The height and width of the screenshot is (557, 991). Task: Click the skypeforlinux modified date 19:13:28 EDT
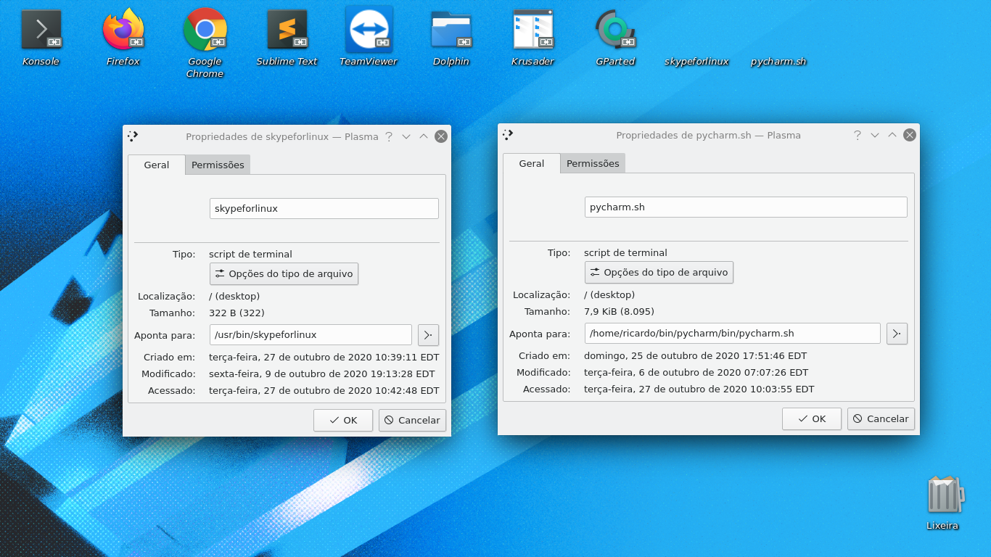tap(321, 374)
